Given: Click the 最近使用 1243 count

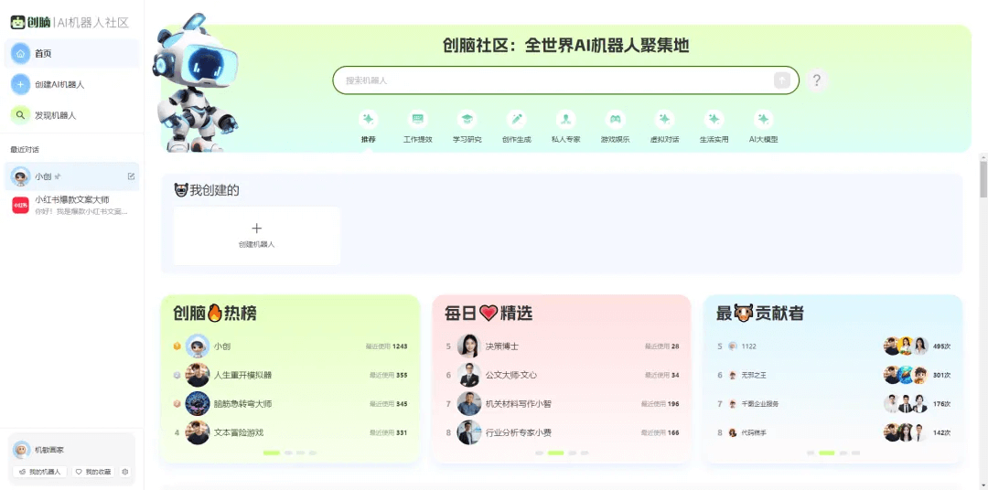Looking at the screenshot, I should pyautogui.click(x=386, y=346).
